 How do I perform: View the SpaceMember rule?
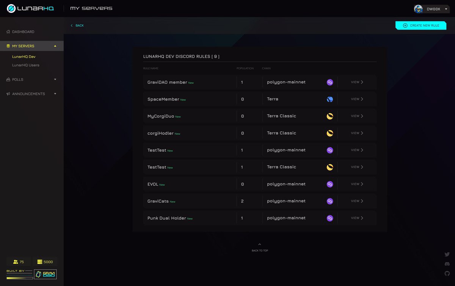(x=357, y=99)
